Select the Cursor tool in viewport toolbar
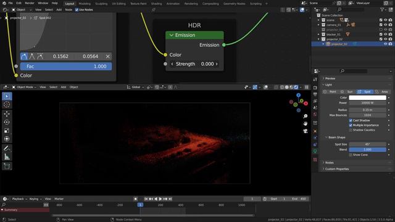 click(7, 104)
